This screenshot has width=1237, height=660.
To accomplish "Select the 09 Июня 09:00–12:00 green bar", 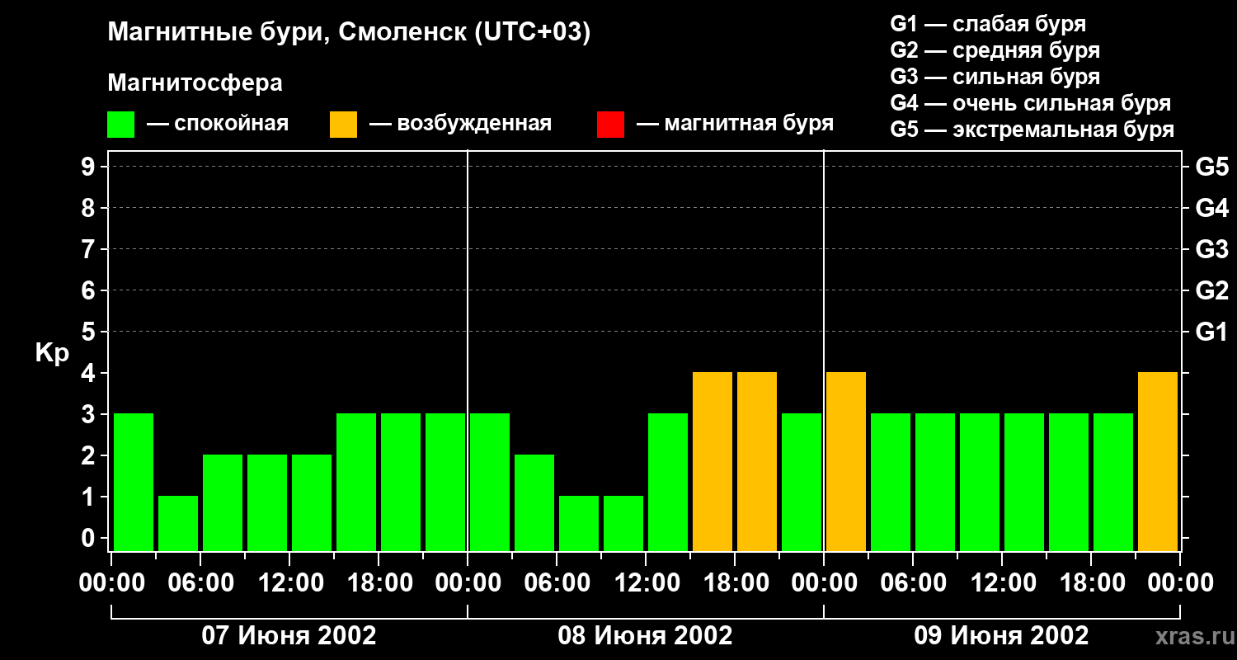I will [980, 482].
